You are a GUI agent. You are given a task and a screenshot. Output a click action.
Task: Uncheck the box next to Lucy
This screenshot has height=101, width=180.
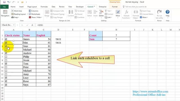tap(6, 78)
